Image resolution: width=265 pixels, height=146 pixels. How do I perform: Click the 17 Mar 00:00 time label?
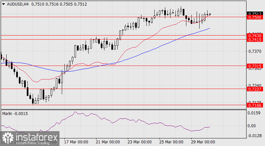coord(76,142)
